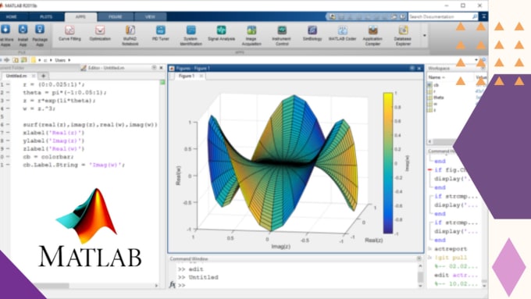The image size is (531, 299).
Task: Open the Curve Fitting app
Action: point(69,34)
